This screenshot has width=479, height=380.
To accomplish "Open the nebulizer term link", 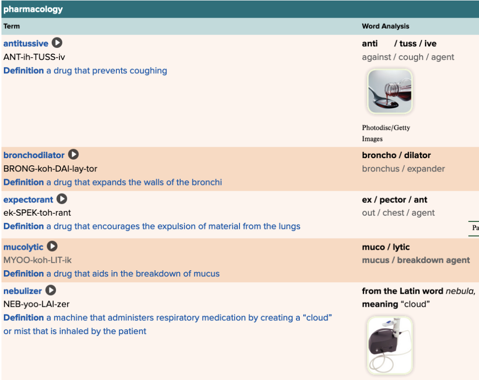I will pyautogui.click(x=23, y=291).
